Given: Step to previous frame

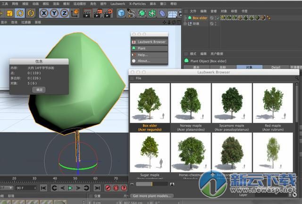Looking at the screenshot, I should (x=63, y=188).
